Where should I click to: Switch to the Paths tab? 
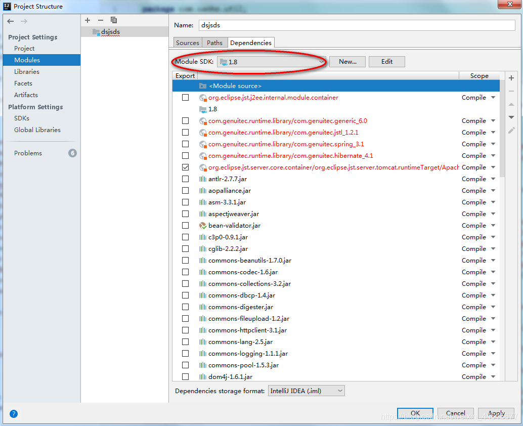tap(214, 42)
